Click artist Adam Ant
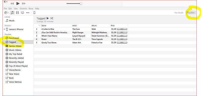This screenshot has width=201, height=96. [77, 42]
